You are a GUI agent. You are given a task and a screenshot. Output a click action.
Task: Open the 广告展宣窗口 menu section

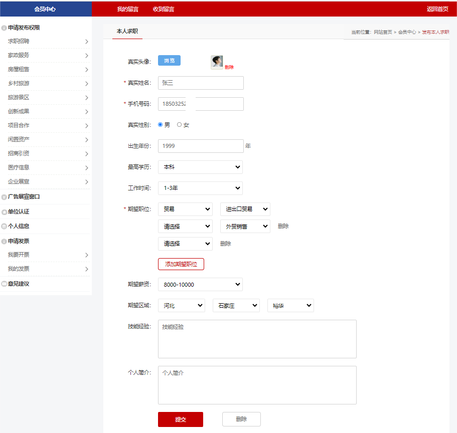point(24,197)
